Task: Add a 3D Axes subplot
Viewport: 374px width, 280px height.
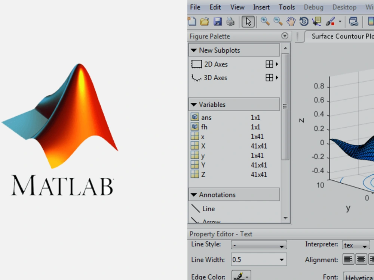Action: pos(209,78)
